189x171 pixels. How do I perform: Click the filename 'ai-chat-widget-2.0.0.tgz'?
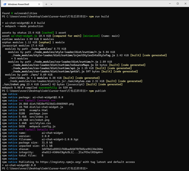click(60, 139)
